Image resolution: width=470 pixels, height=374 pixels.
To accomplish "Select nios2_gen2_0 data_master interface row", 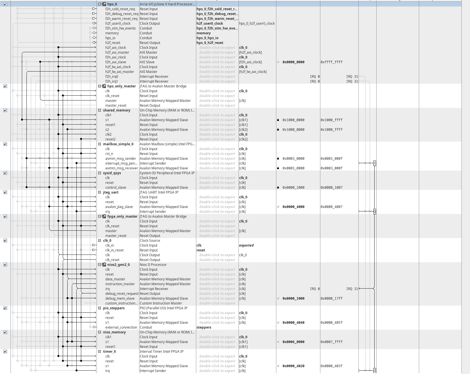I will (115, 279).
